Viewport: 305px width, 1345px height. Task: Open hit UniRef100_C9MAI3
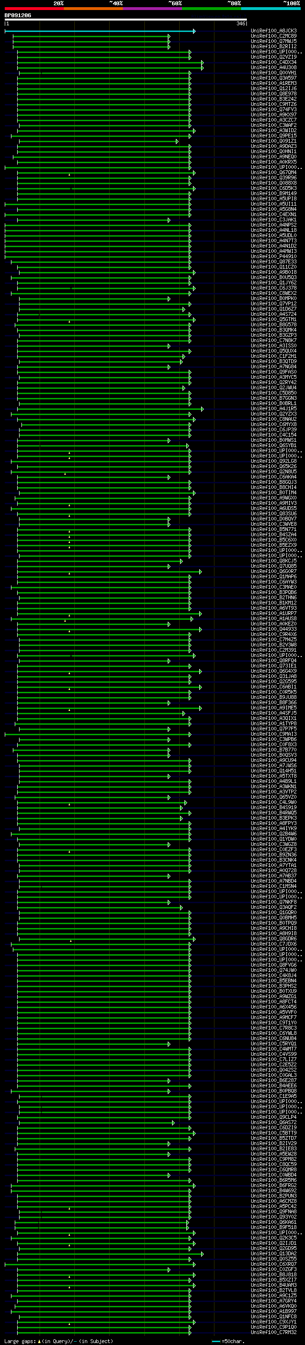click(274, 734)
